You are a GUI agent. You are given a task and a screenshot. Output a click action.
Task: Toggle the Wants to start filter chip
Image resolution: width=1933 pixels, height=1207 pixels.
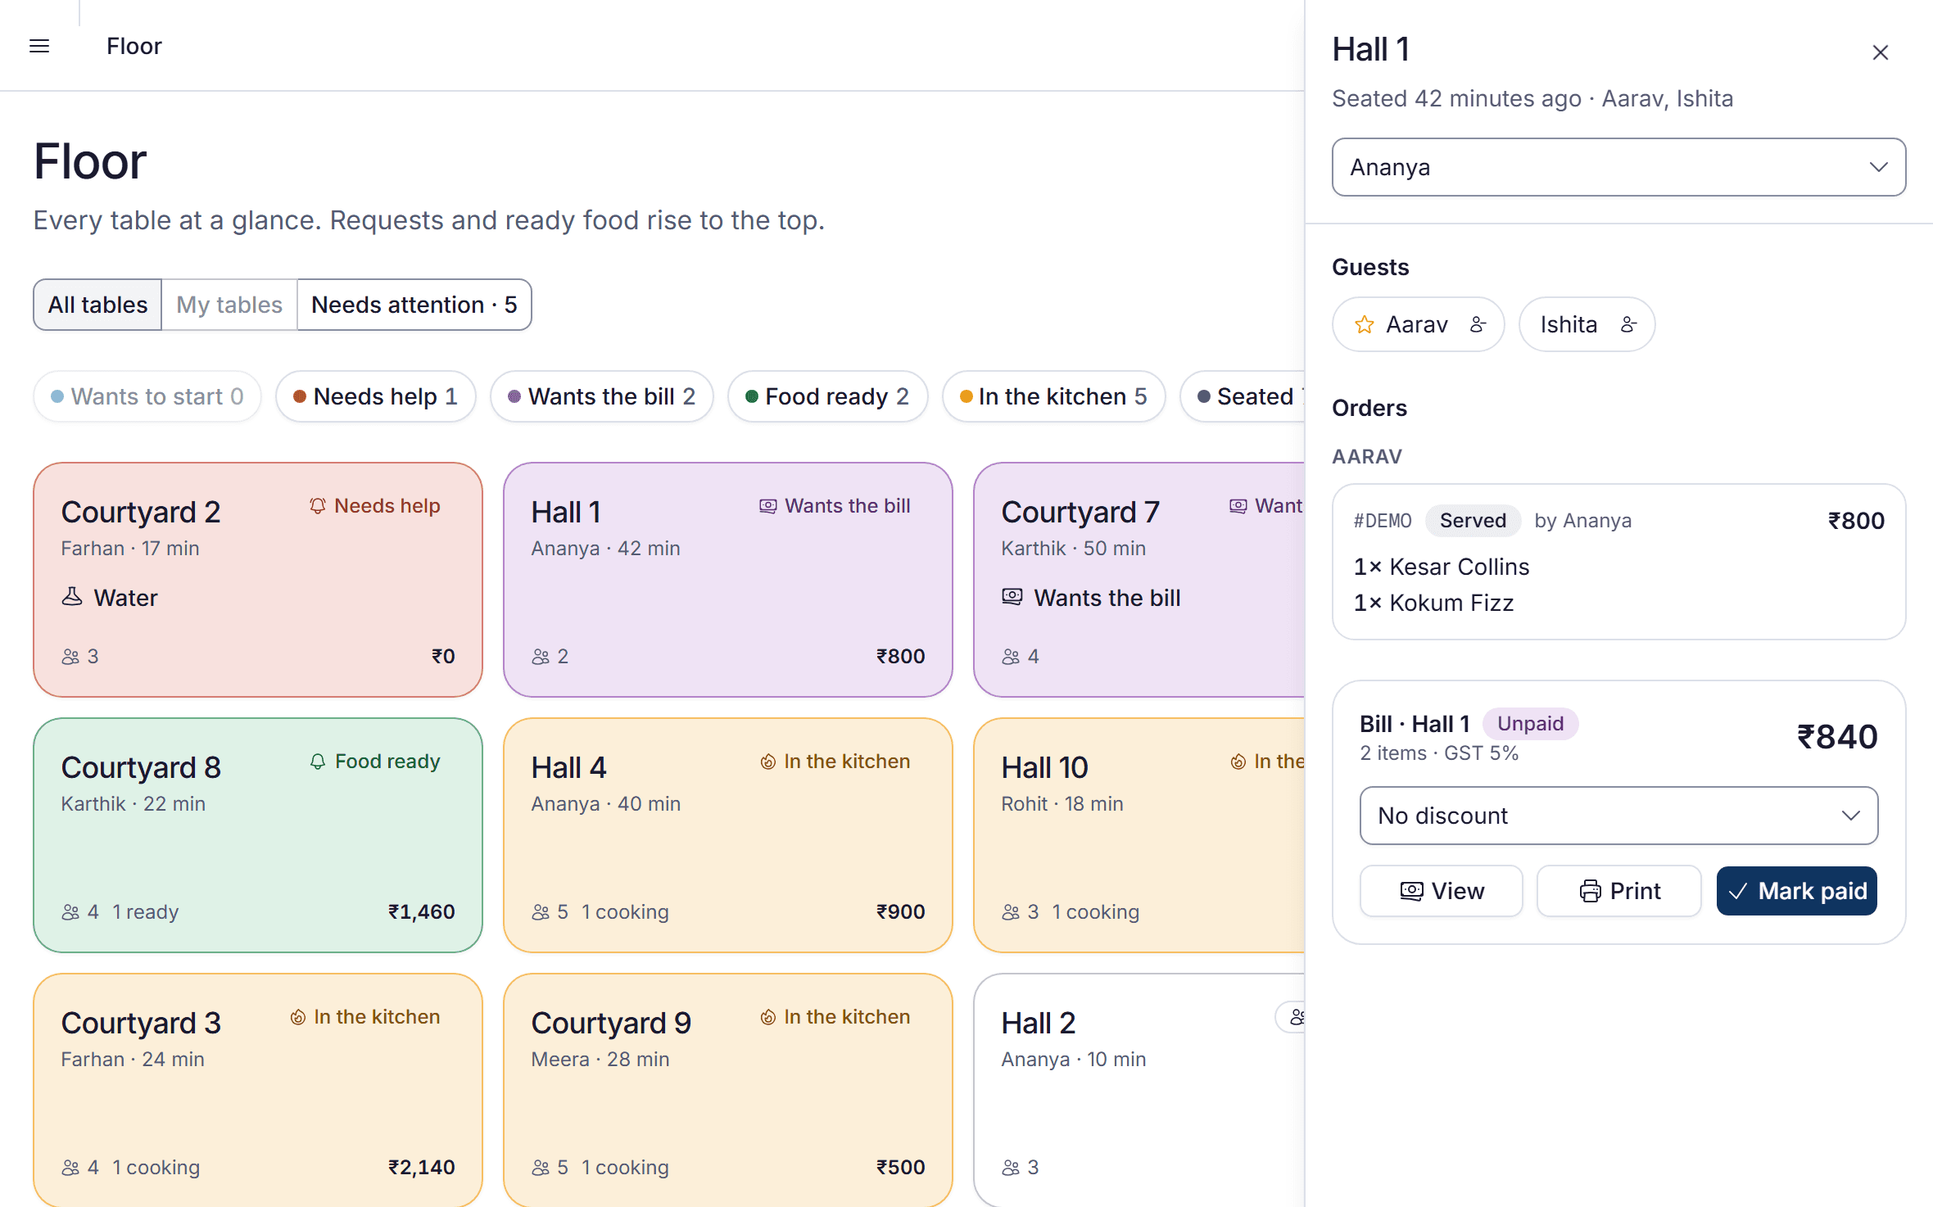[147, 396]
